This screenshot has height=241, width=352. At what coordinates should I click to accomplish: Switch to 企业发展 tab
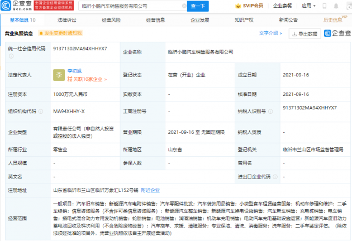(200, 20)
